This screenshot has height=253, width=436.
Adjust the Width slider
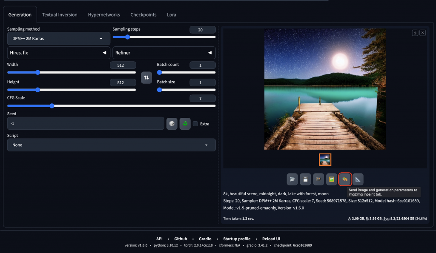tap(72, 72)
